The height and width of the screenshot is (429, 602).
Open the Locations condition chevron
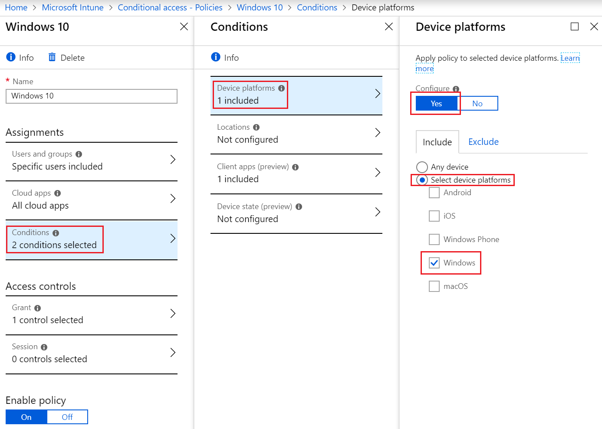(x=377, y=133)
